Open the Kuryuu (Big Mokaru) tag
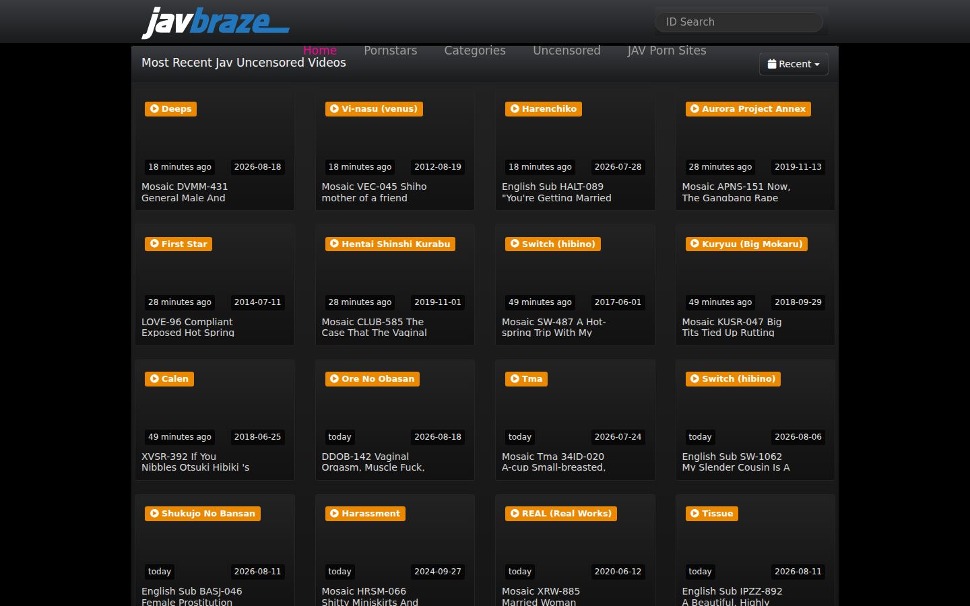 [x=746, y=244]
